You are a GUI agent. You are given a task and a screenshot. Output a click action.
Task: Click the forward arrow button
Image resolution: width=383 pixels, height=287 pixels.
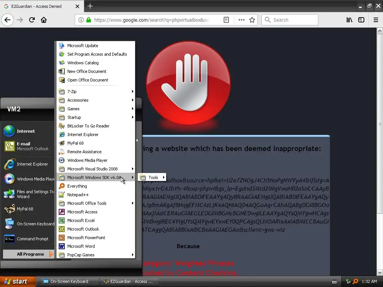click(20, 20)
